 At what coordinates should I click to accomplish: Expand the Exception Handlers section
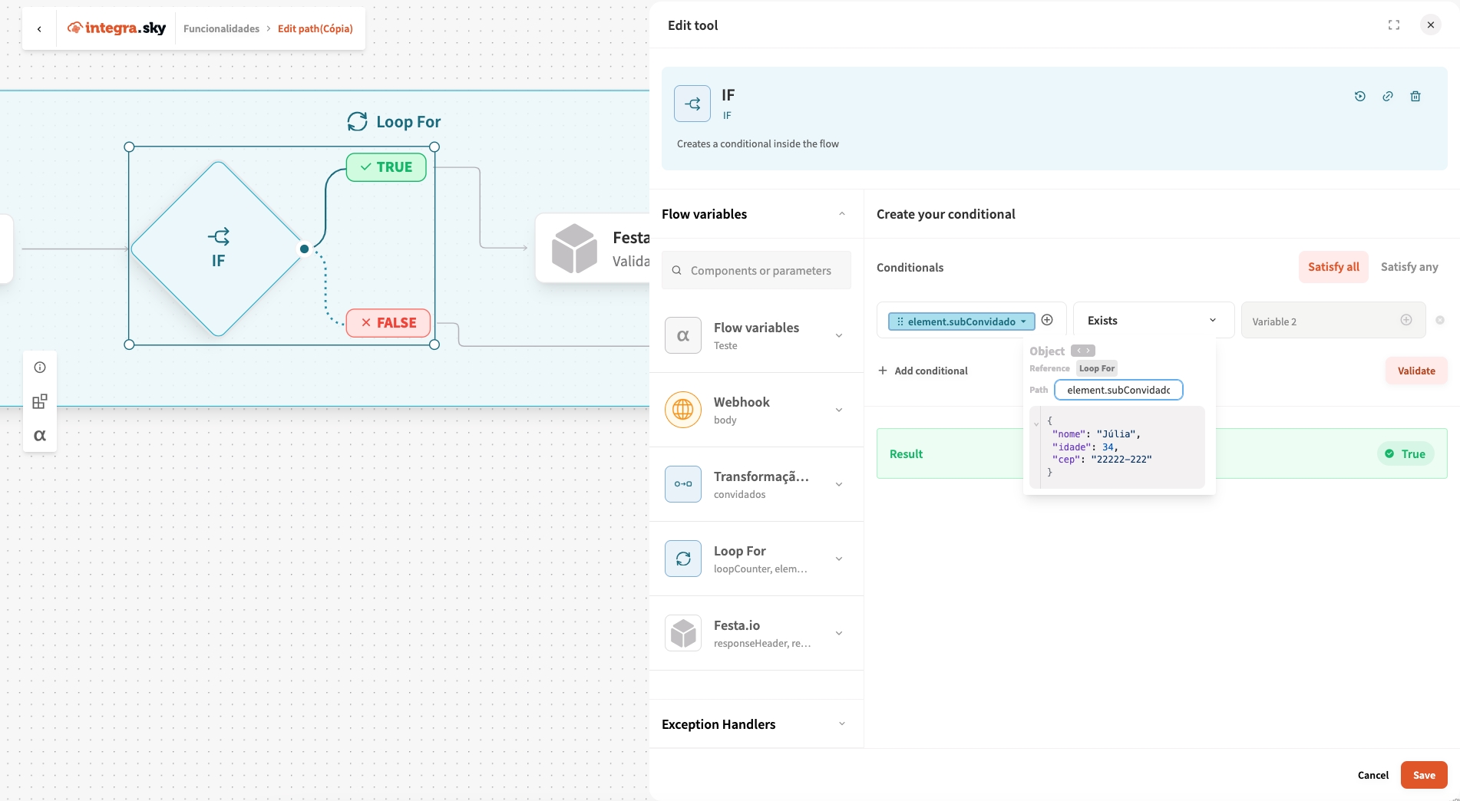point(841,724)
